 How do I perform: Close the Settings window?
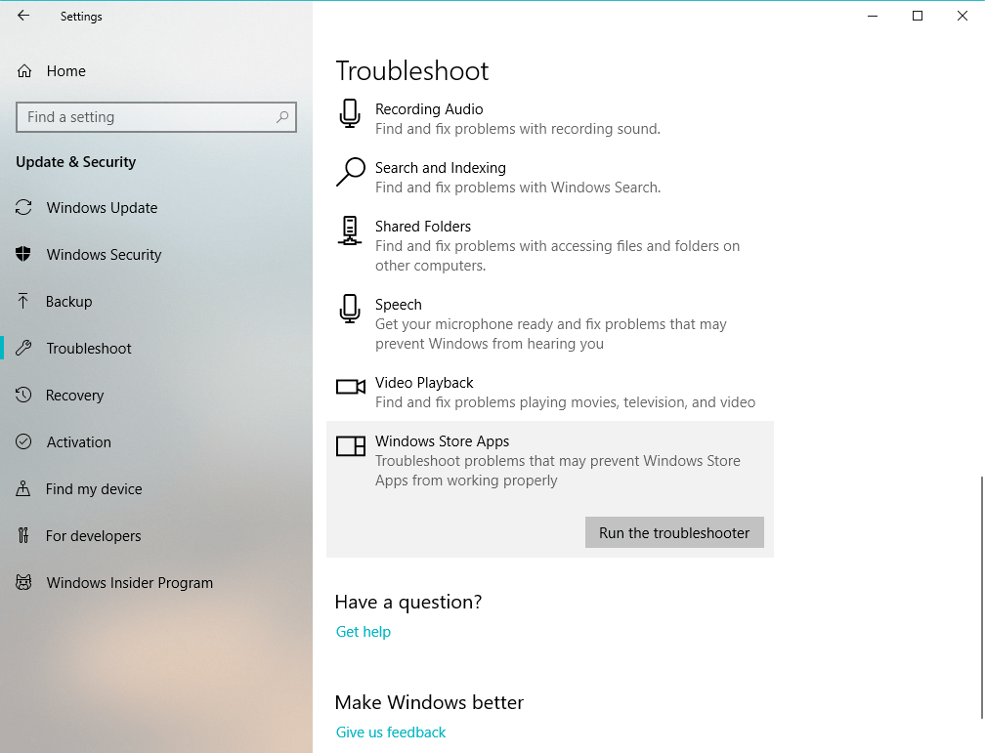pos(963,16)
